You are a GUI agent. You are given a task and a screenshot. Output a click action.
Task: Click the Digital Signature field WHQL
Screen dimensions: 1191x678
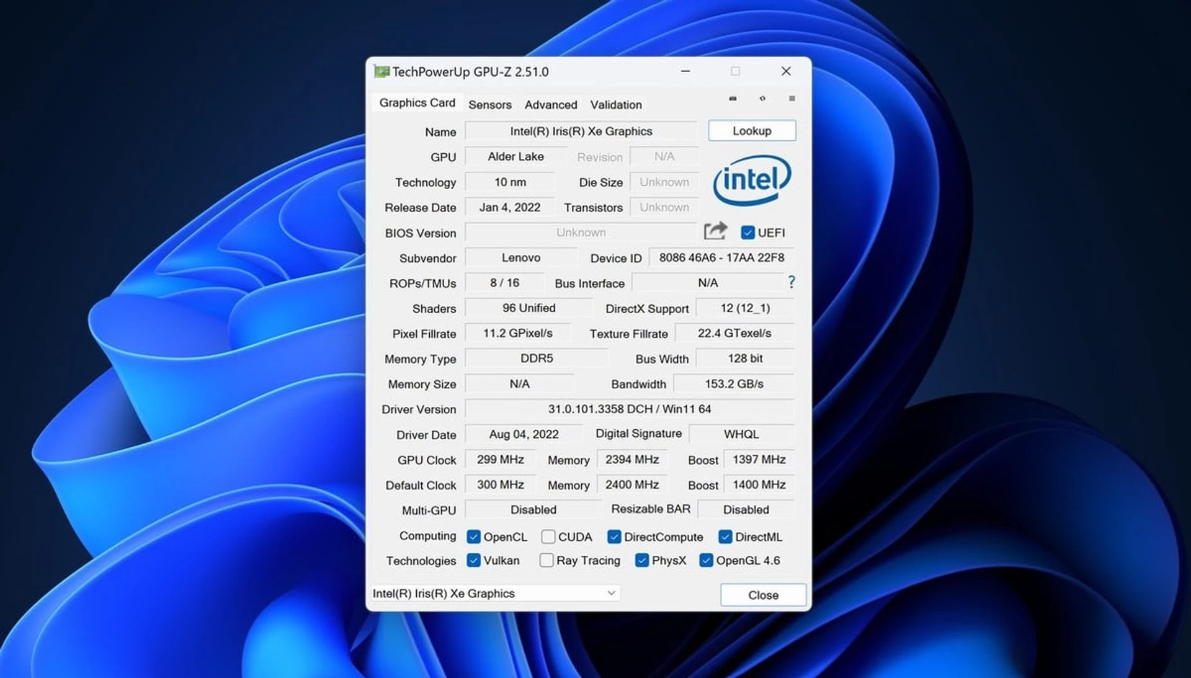tap(741, 434)
